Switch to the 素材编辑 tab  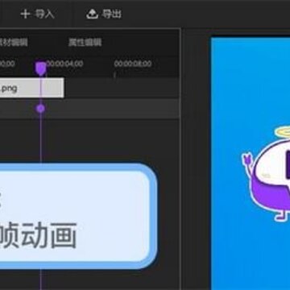tap(14, 43)
